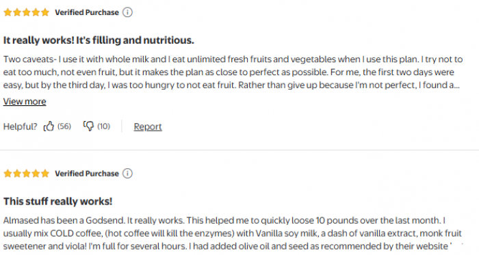Select the title 'It really works! It's filling and nutritious.'
The width and height of the screenshot is (479, 255).
click(x=99, y=40)
